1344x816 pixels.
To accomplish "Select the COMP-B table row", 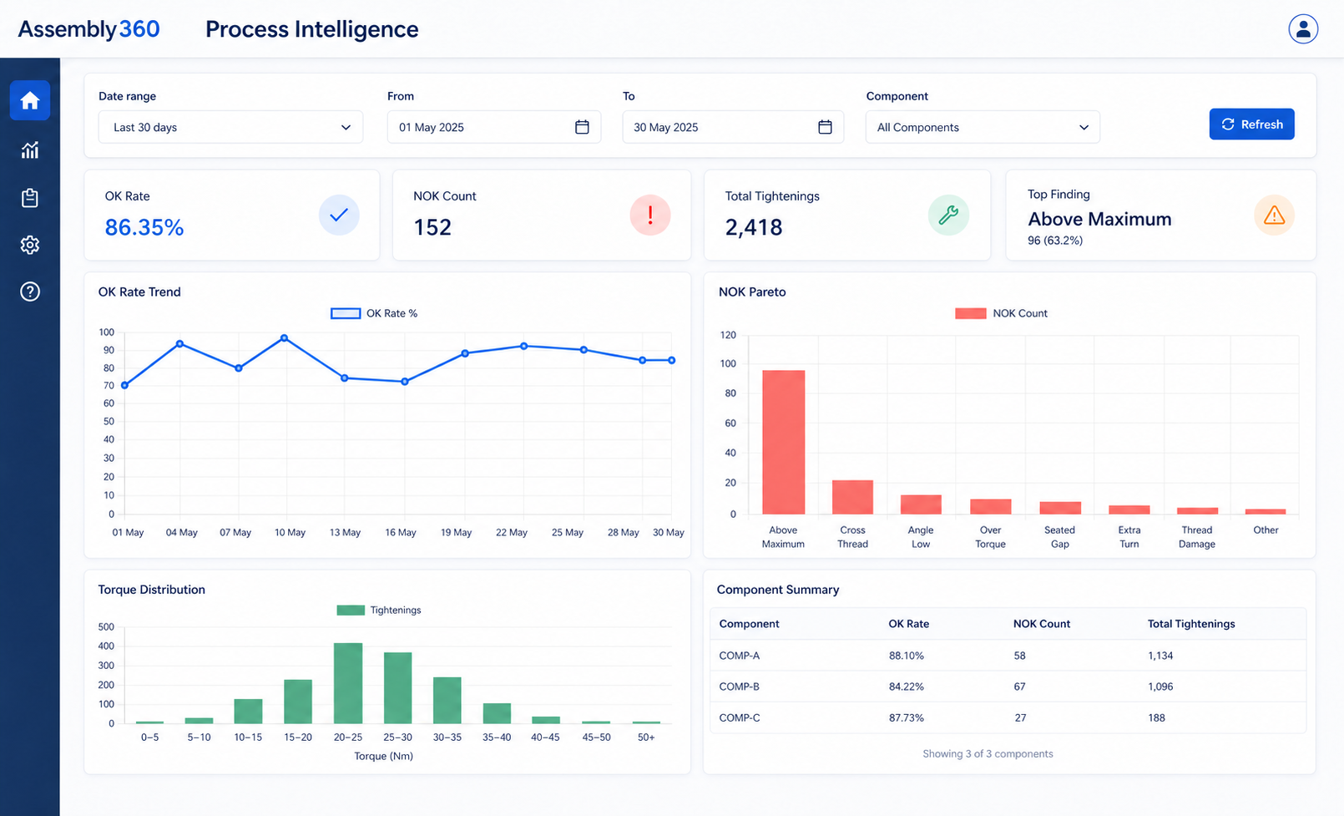I will 1008,687.
